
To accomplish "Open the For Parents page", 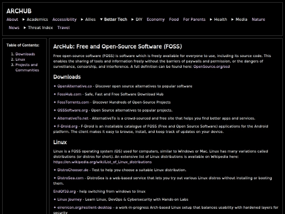I will tap(194, 20).
